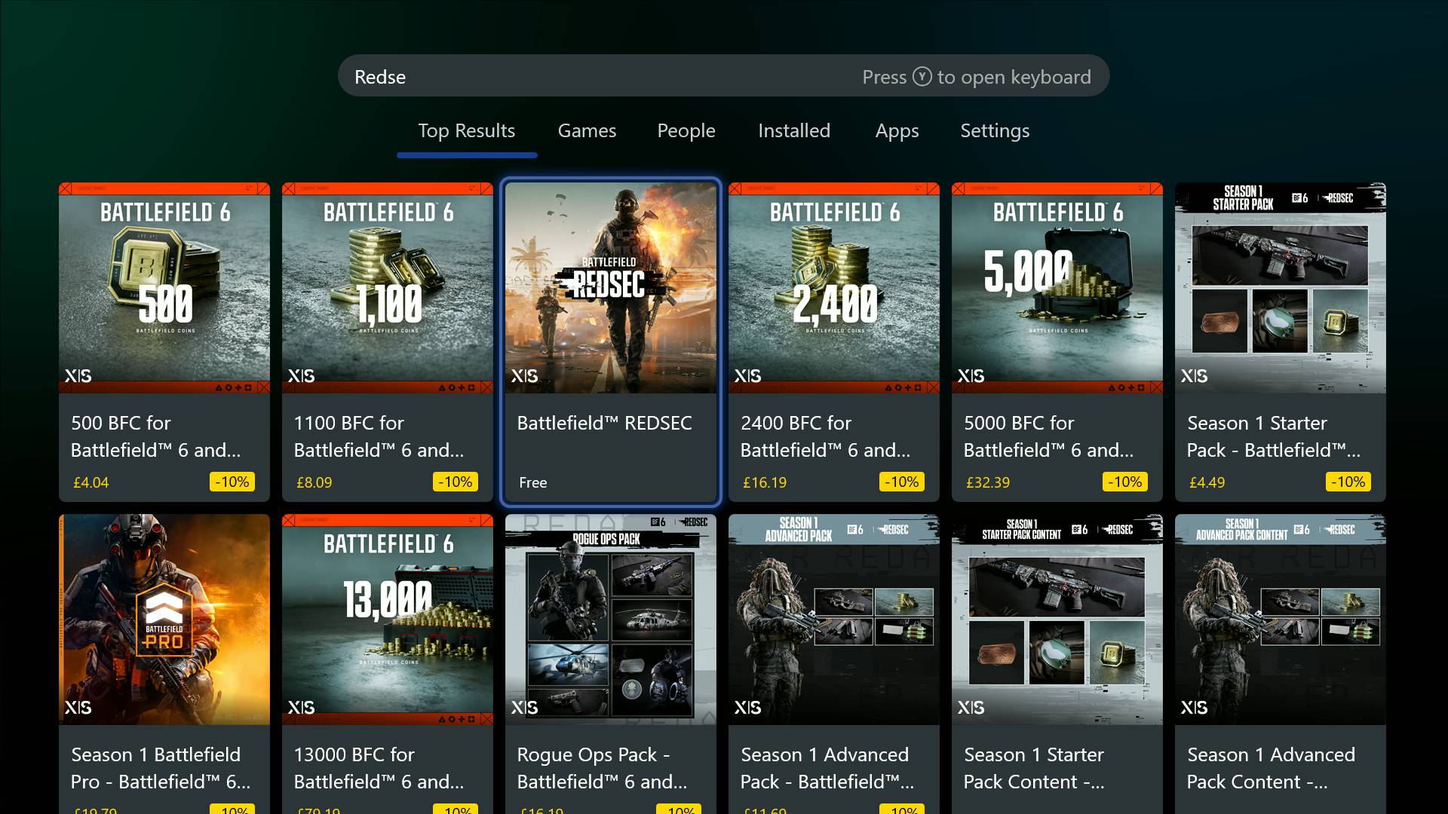
Task: Select the Settings tab
Action: 994,130
